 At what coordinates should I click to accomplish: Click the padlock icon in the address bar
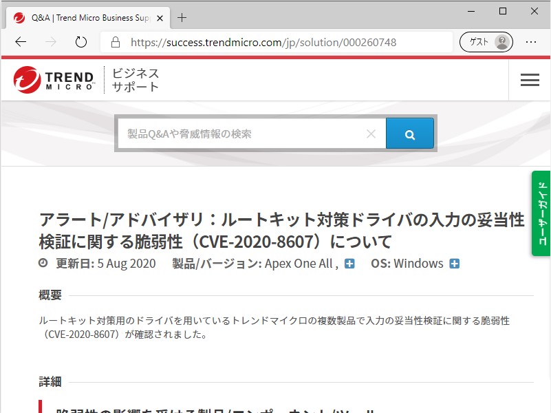coord(115,41)
